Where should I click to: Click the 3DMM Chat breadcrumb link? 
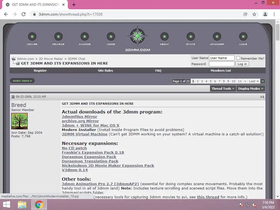(x=77, y=59)
